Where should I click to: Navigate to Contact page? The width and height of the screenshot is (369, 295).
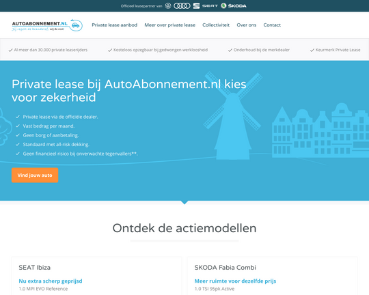click(x=272, y=25)
